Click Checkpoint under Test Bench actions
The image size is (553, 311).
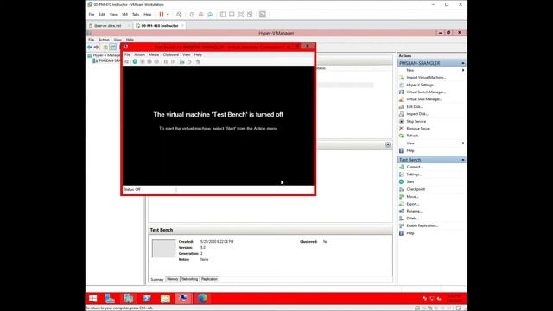click(x=416, y=189)
